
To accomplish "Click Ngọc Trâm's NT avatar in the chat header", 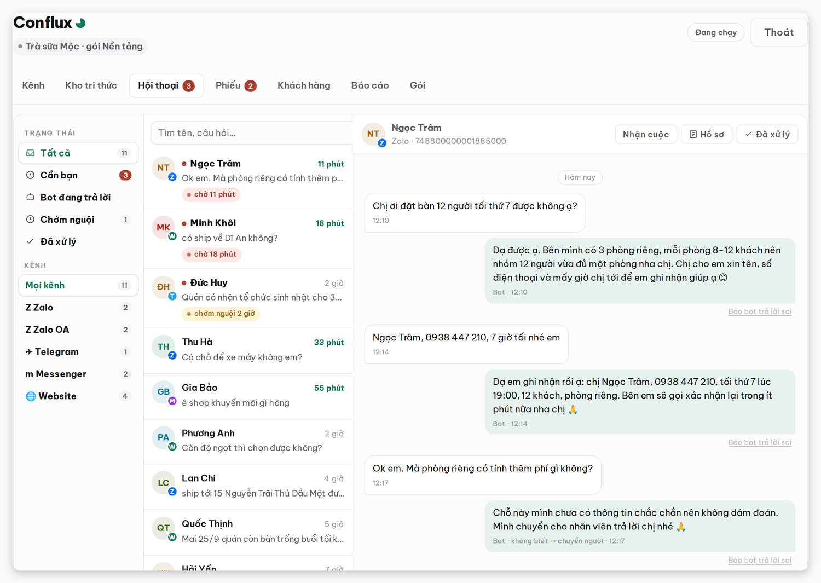I will pos(373,134).
